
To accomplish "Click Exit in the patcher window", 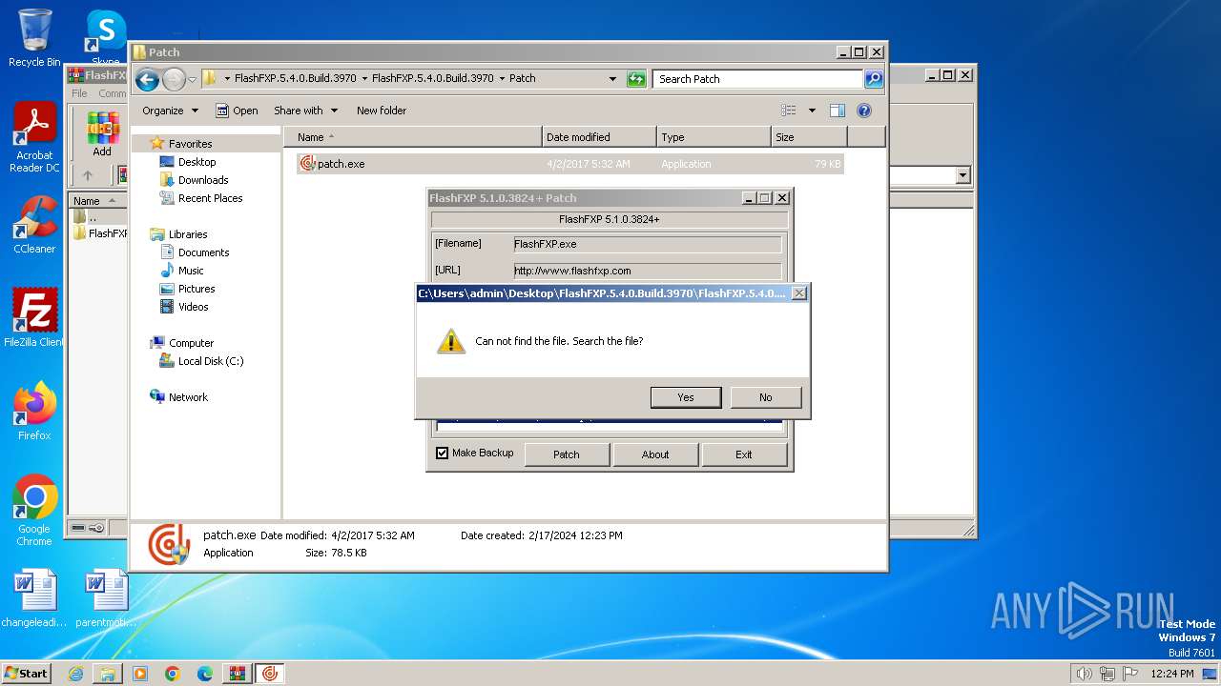I will [x=744, y=454].
